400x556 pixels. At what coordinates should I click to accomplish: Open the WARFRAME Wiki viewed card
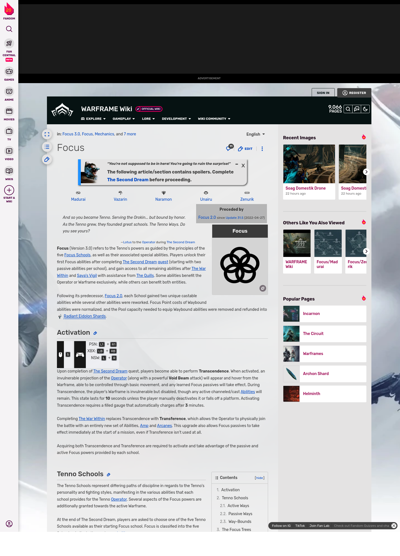[297, 251]
